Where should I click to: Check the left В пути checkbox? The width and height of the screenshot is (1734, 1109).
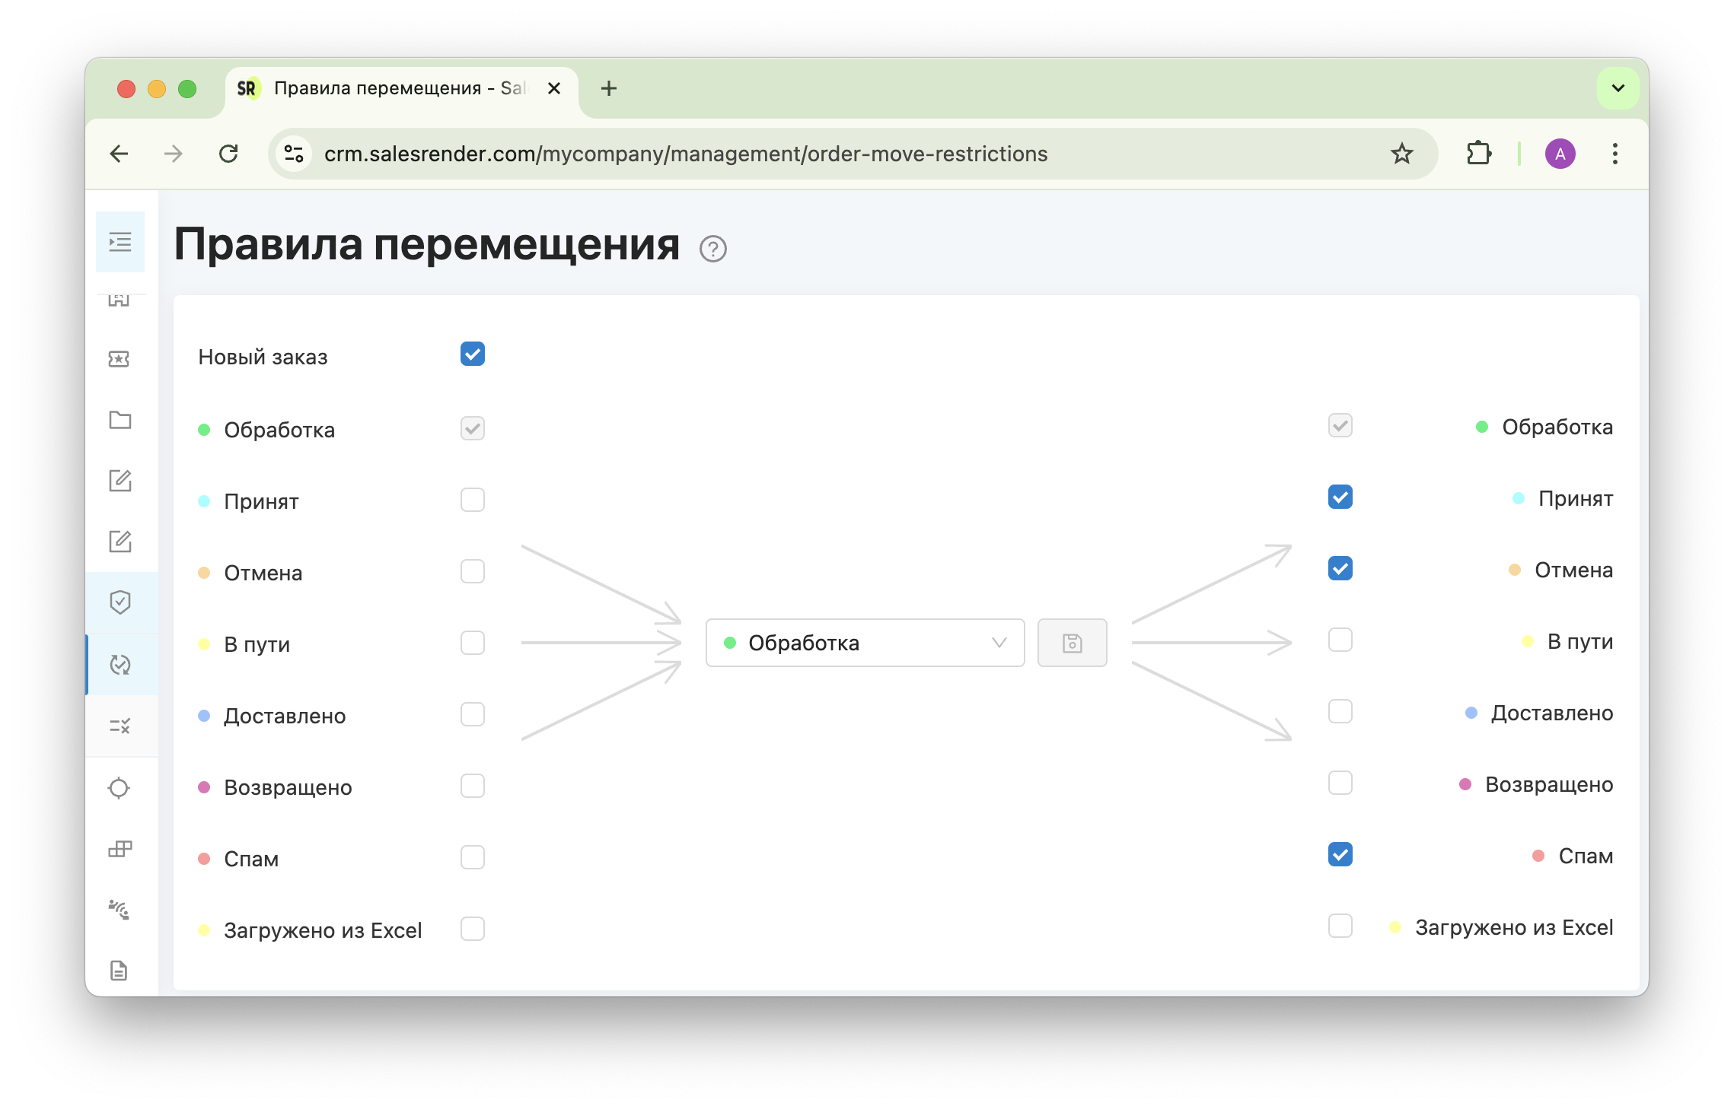click(473, 643)
